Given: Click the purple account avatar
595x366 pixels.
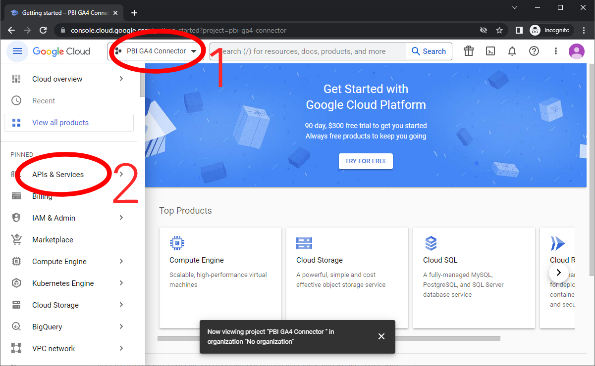Looking at the screenshot, I should (x=577, y=51).
